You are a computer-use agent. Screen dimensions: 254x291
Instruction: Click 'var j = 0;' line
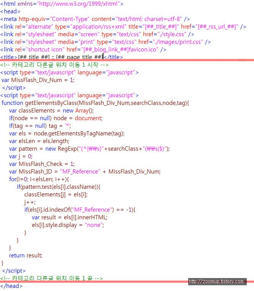(x=21, y=156)
